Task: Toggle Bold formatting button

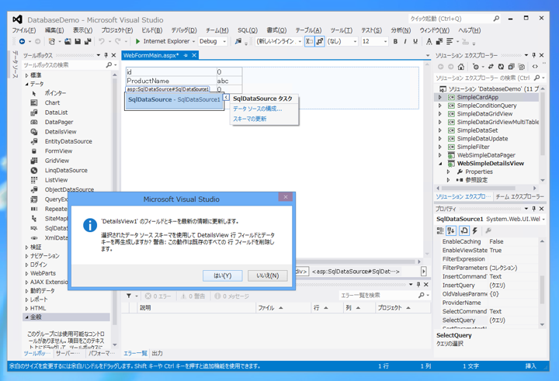Action: pos(395,41)
